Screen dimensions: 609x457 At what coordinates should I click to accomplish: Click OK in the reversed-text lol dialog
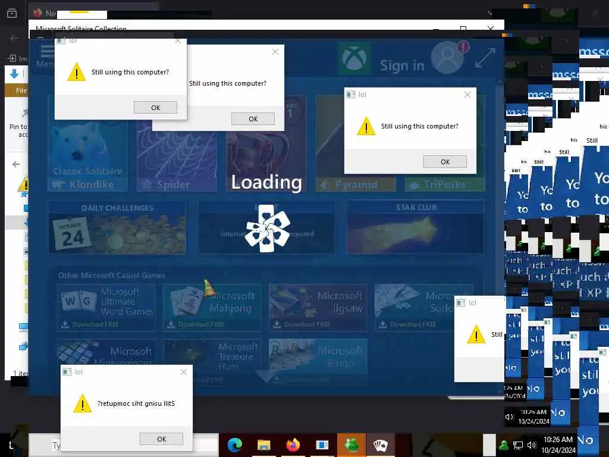[162, 439]
